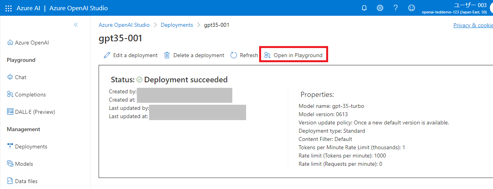Screen dimensions: 493x189
Task: Click the Properties: heading
Action: (317, 94)
